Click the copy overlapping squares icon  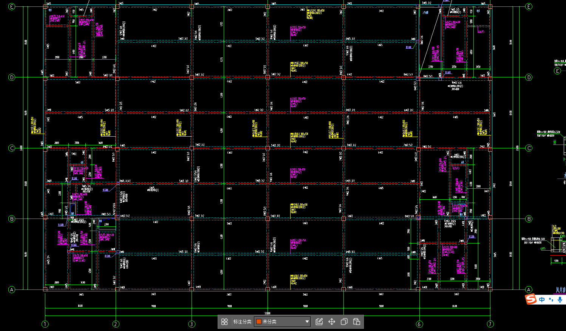tap(344, 322)
